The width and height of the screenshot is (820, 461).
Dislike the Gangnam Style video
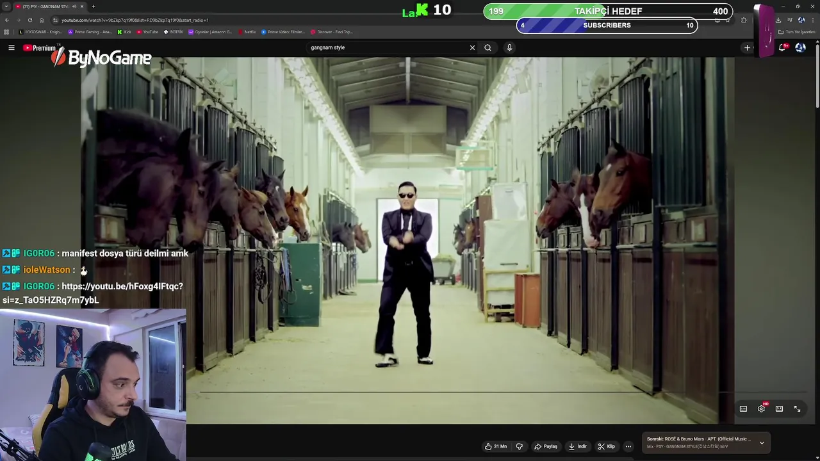[520, 446]
